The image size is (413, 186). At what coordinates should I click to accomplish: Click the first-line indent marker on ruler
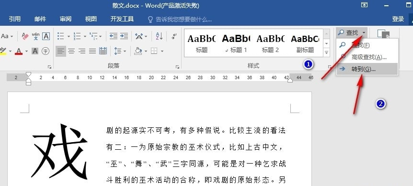coord(28,74)
